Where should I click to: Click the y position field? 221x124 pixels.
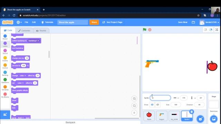click(201, 98)
